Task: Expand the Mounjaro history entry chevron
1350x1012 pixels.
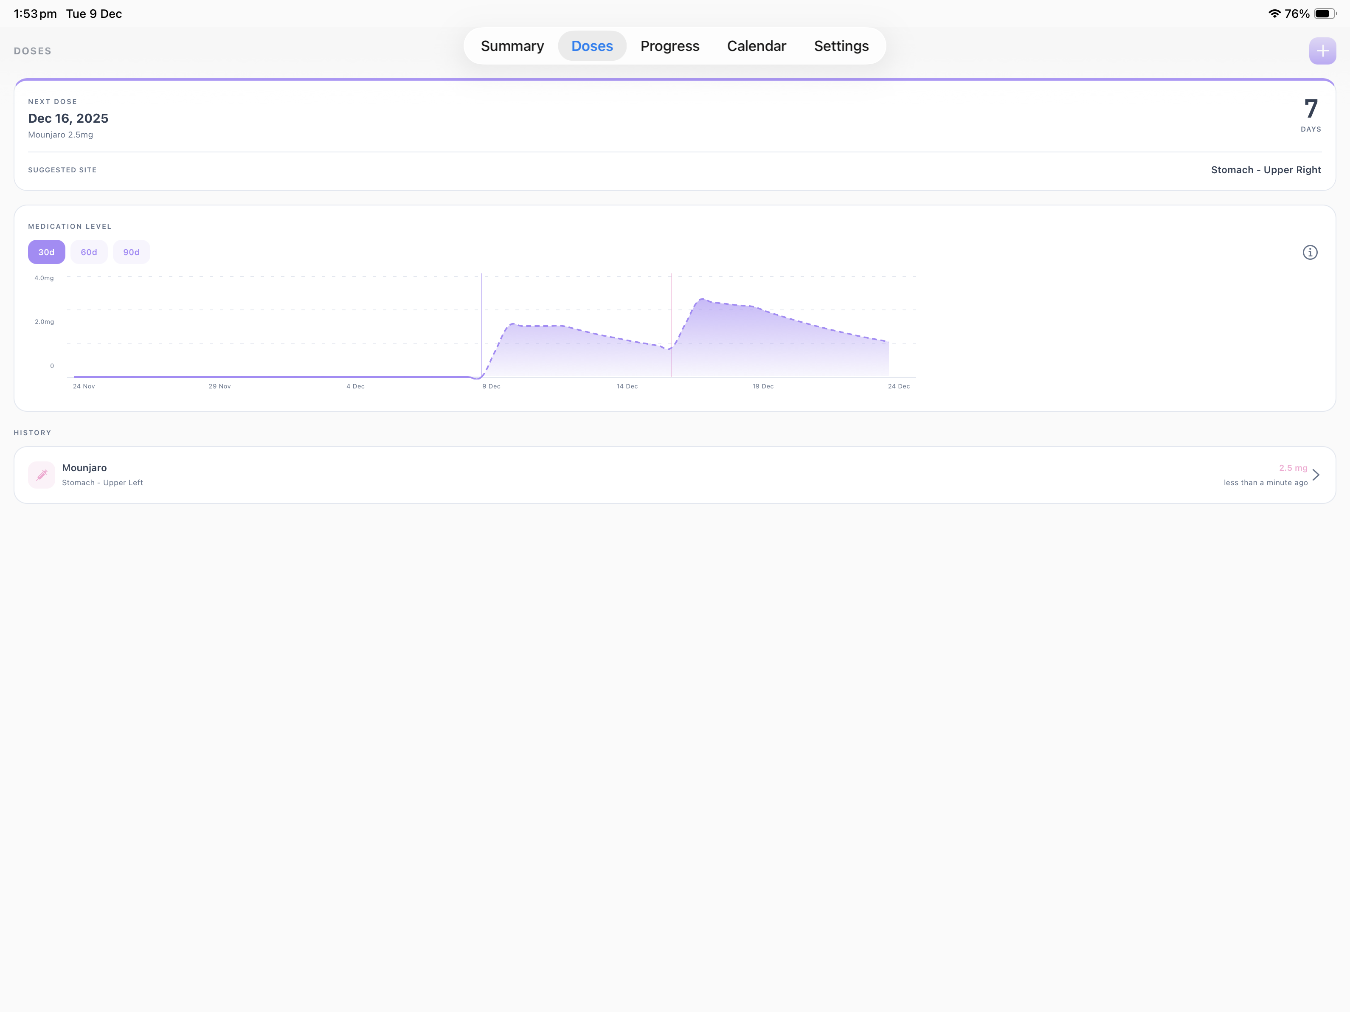Action: 1316,475
